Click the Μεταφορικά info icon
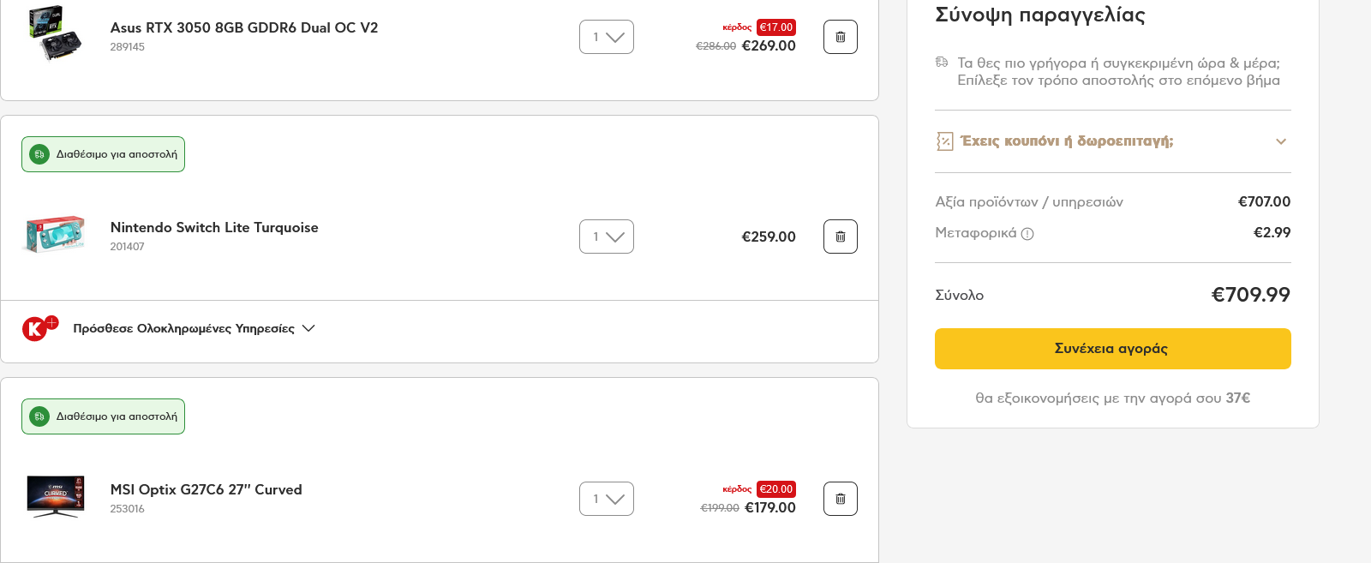The width and height of the screenshot is (1371, 563). (1028, 234)
